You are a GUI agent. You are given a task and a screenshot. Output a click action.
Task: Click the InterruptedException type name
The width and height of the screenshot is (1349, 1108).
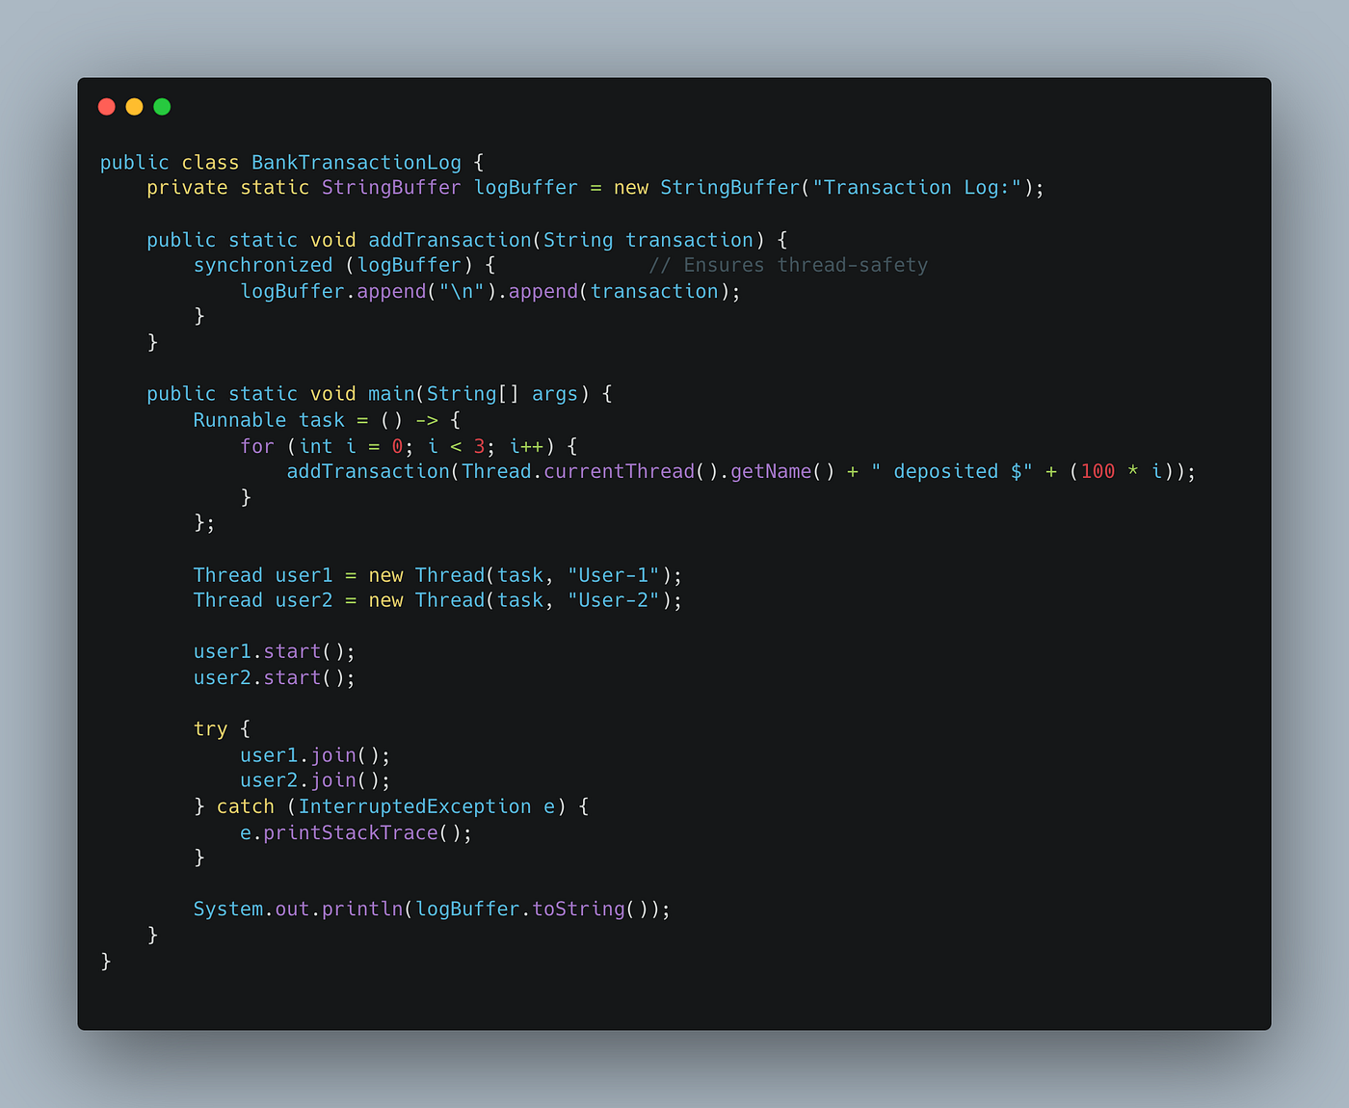coord(414,806)
